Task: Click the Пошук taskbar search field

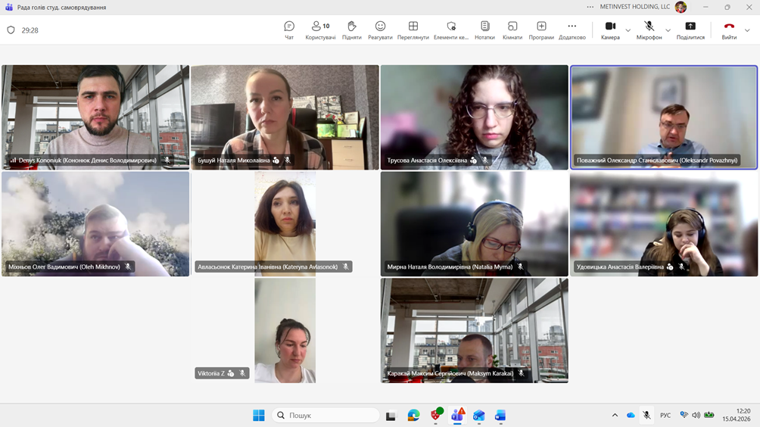Action: point(325,415)
